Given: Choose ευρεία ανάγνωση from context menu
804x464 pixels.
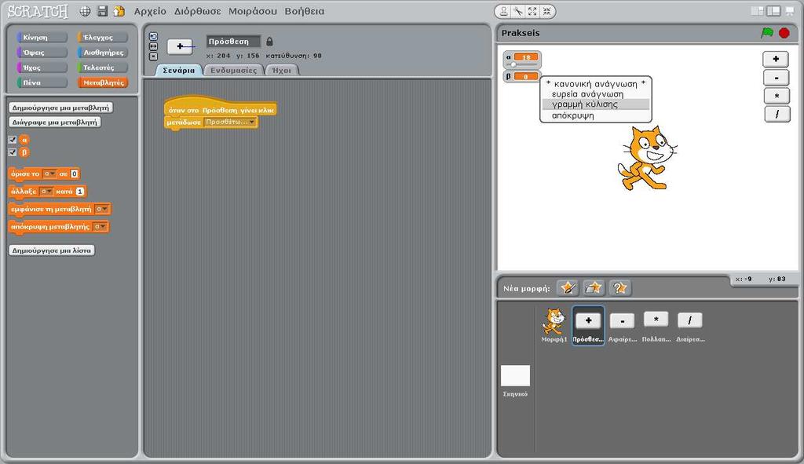Looking at the screenshot, I should click(596, 94).
